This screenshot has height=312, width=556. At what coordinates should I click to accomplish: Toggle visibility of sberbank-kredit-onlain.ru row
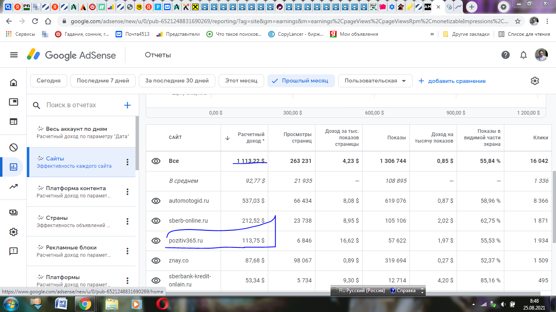pos(156,280)
